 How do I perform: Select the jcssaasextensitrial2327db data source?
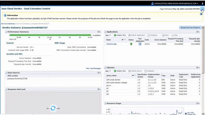17,79
